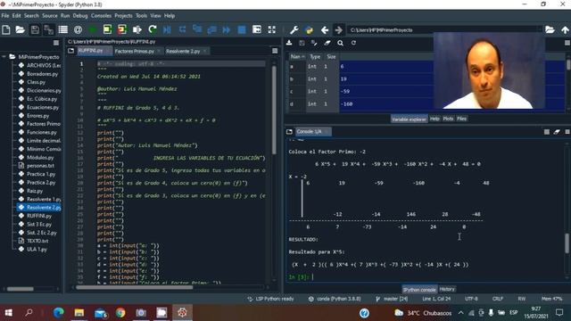Click master [24] git branch status

pos(392,299)
